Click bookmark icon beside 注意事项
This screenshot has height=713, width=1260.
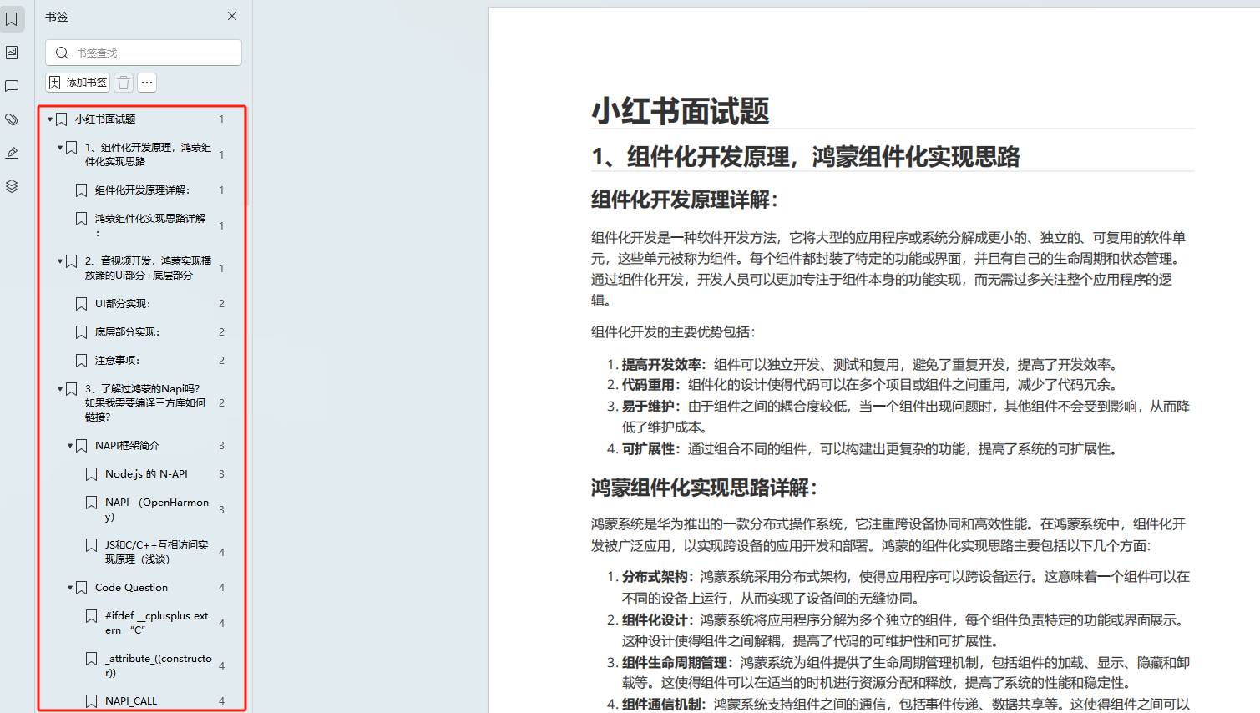click(x=82, y=361)
